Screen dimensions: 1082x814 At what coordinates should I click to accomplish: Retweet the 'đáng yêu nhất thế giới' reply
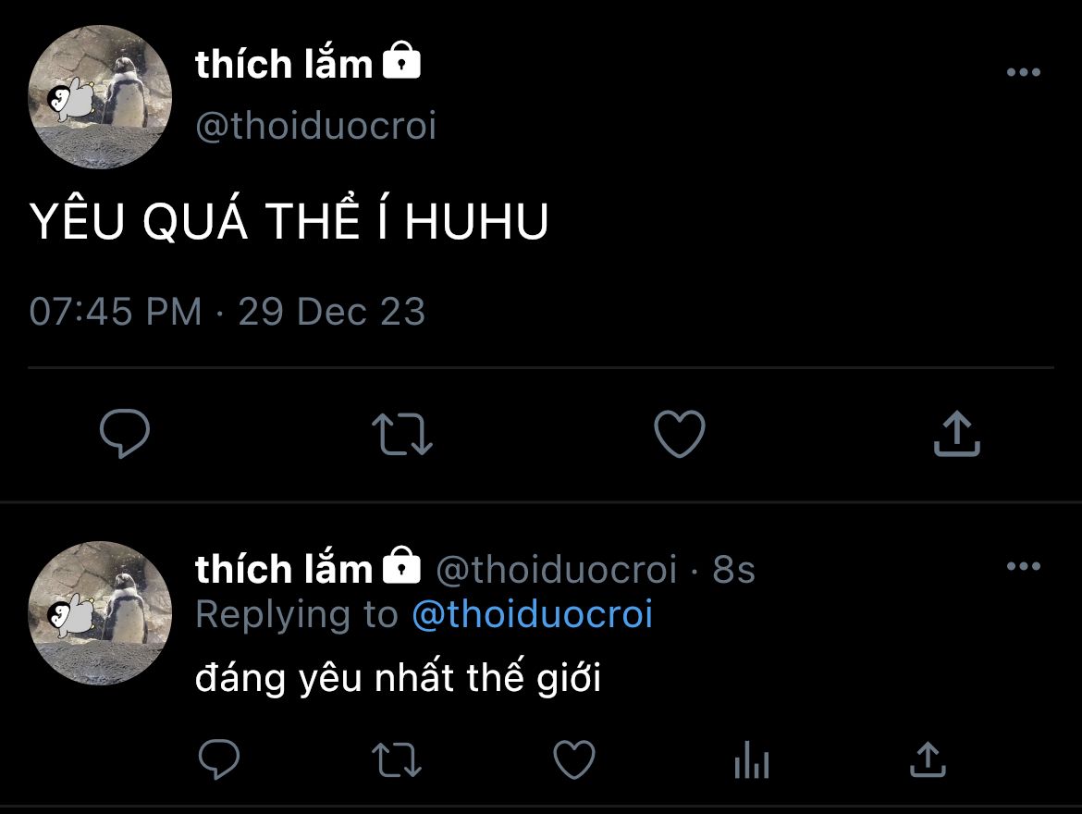coord(396,759)
